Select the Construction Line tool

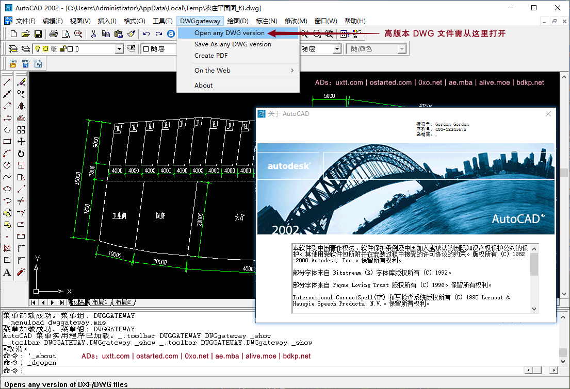(x=7, y=94)
